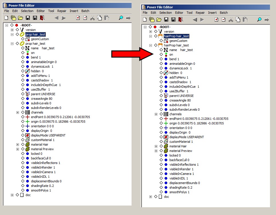The width and height of the screenshot is (276, 215).
Task: Click the Save As disk icon in right window
Action: 173,19
